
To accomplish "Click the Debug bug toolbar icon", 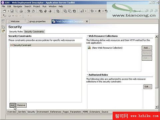I will 92,11.
